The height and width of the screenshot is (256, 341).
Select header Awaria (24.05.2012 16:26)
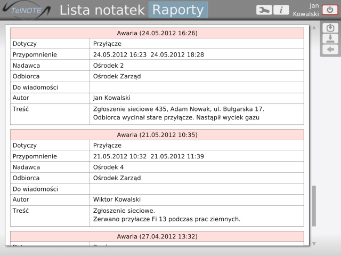pos(157,33)
